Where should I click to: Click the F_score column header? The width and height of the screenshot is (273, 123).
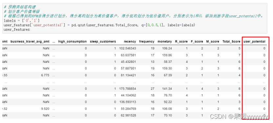tap(197, 42)
